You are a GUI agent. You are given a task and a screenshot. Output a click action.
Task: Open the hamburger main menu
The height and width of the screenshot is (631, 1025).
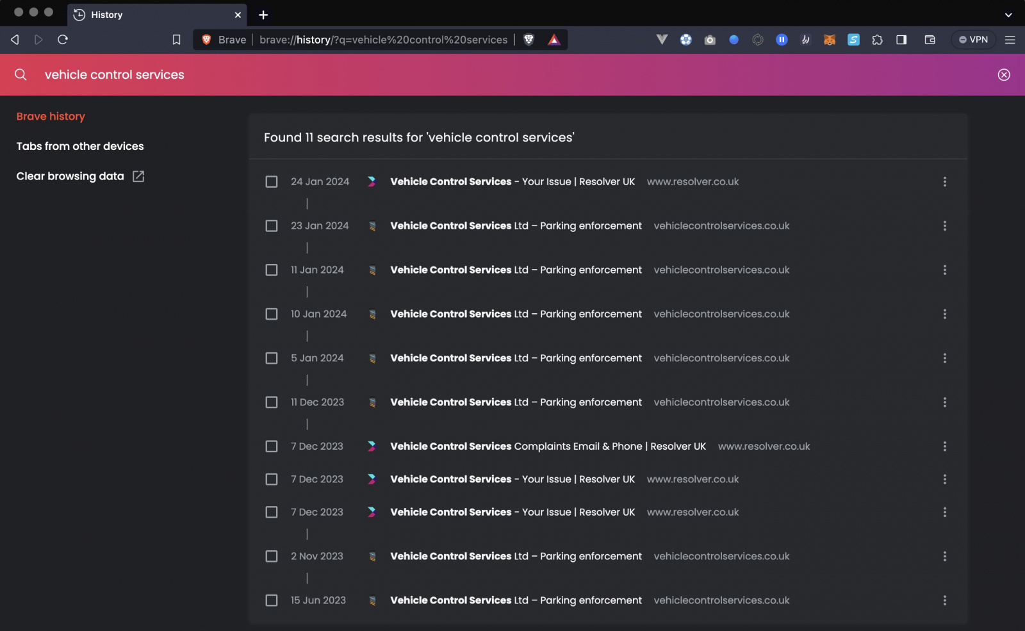tap(1010, 40)
